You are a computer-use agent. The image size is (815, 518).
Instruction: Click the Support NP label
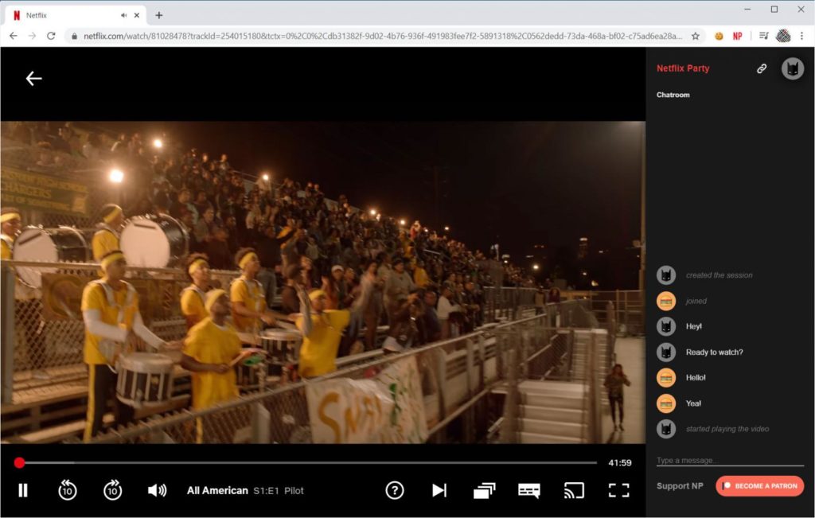tap(680, 486)
